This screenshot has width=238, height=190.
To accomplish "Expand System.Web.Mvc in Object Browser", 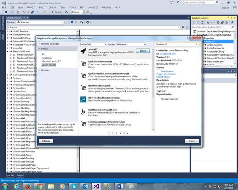I will tap(7, 145).
